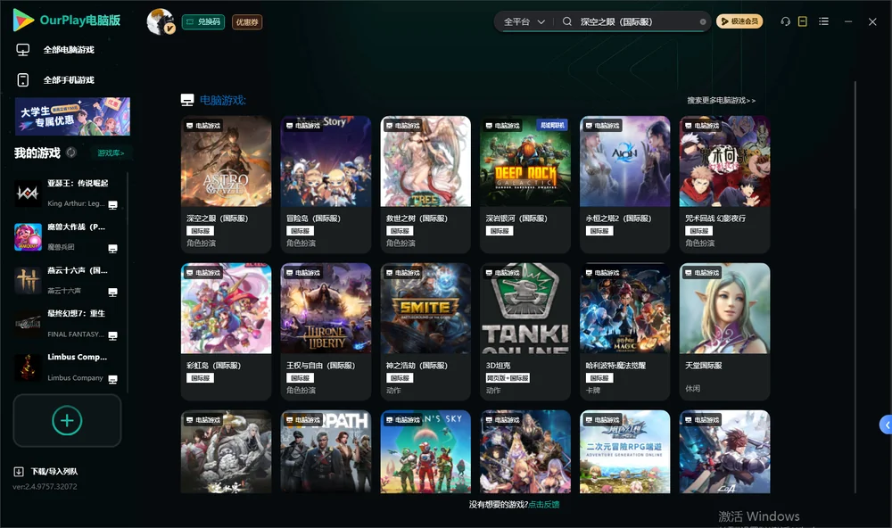Select 最终幻想7: 重生 in my games
The height and width of the screenshot is (528, 892).
tap(67, 324)
